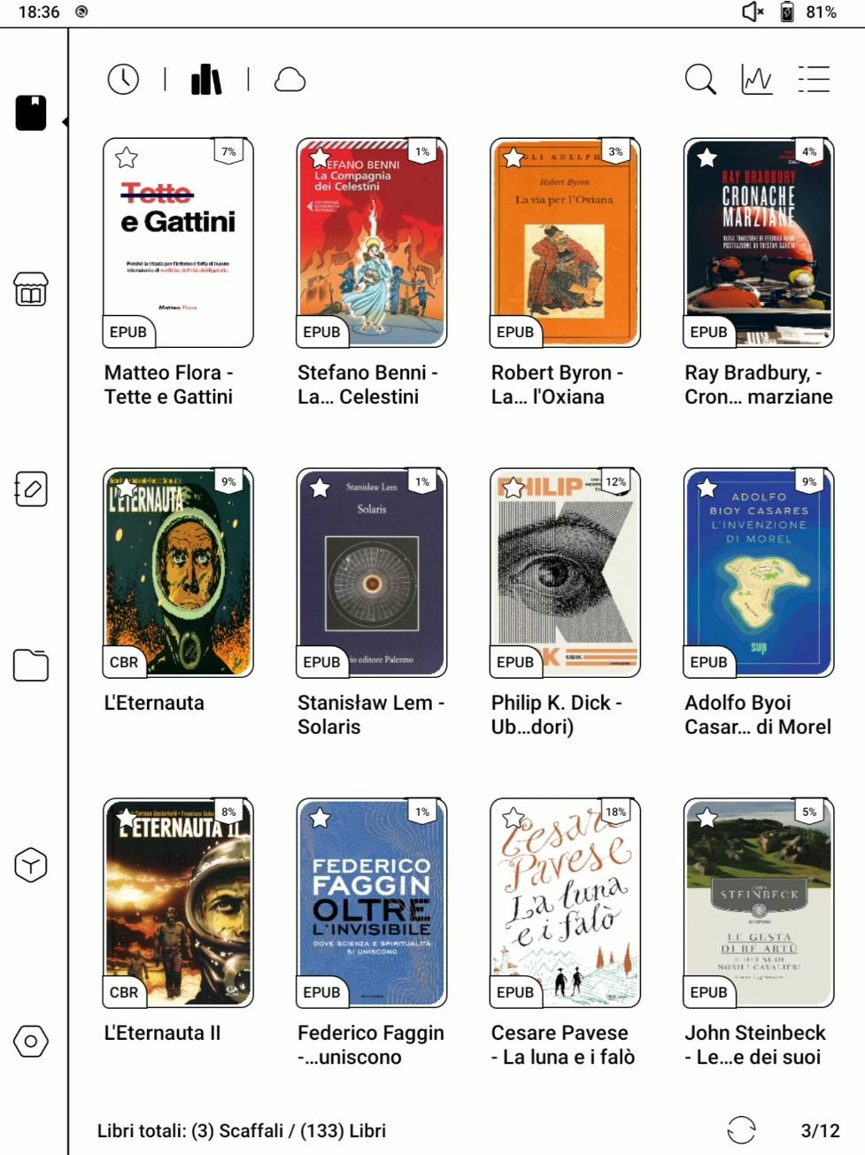Open the recent reading clock tab
This screenshot has width=865, height=1155.
[123, 80]
